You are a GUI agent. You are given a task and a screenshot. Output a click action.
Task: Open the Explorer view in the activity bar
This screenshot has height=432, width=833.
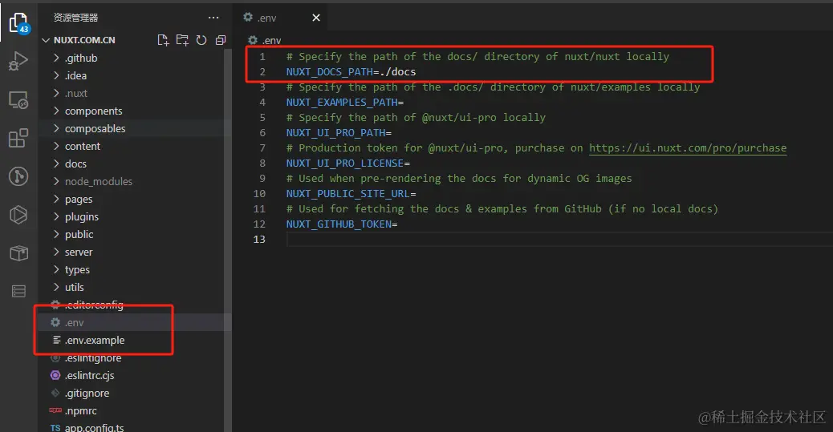[18, 23]
